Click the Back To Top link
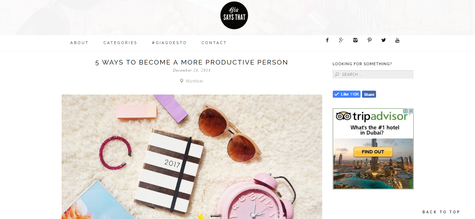This screenshot has height=219, width=475. (441, 212)
